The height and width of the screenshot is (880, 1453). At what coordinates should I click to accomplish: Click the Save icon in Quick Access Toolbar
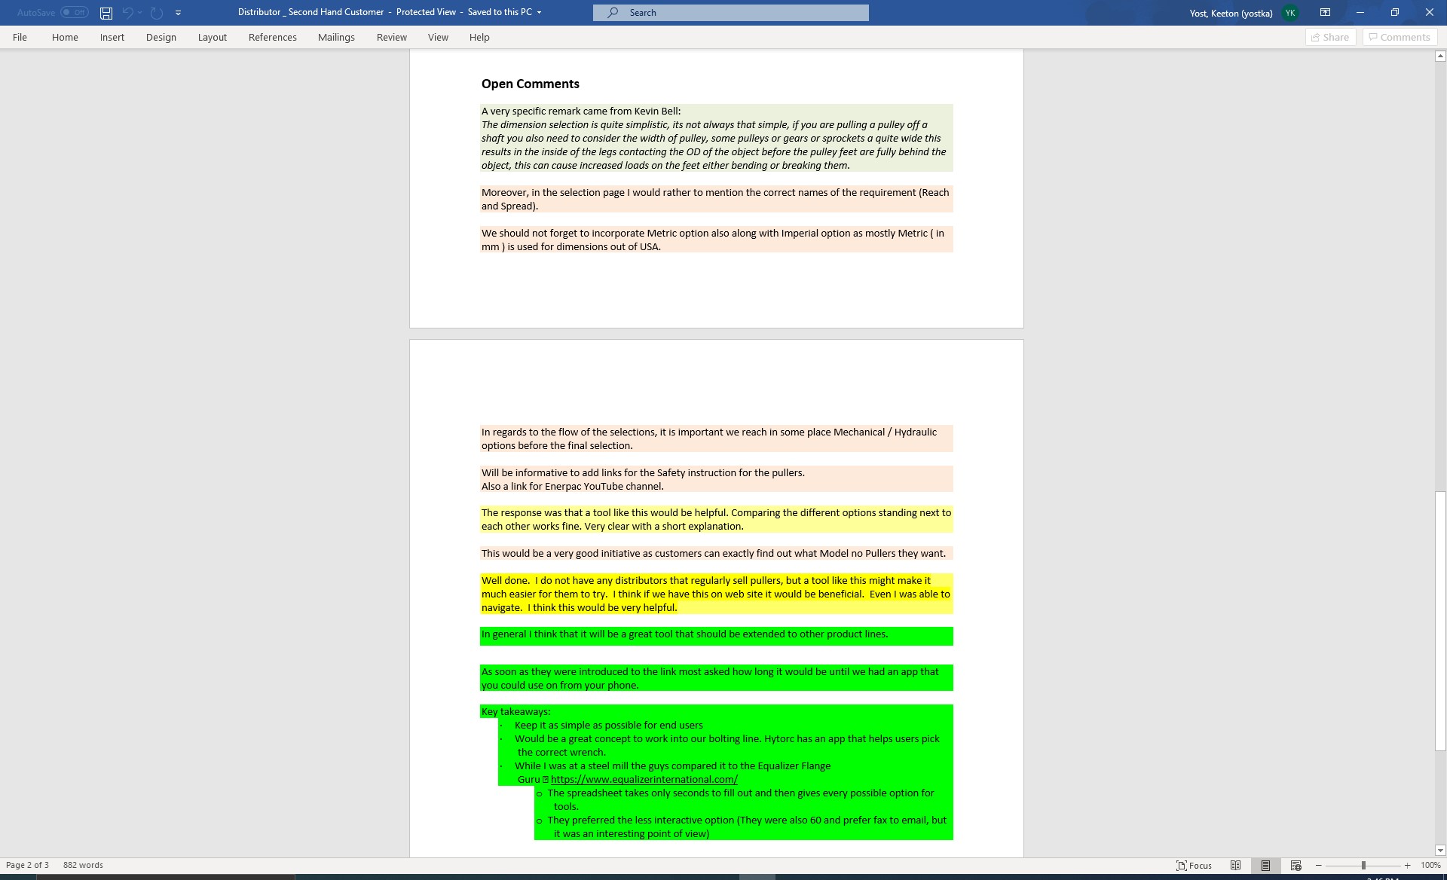coord(106,12)
